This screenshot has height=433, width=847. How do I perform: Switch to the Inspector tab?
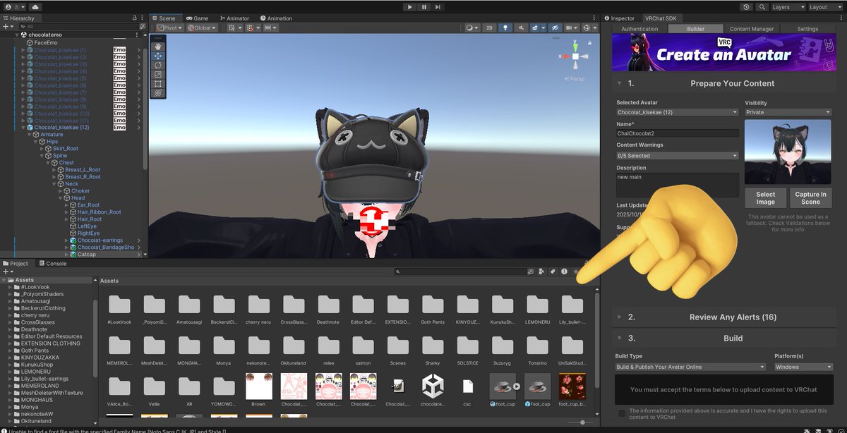tap(619, 18)
